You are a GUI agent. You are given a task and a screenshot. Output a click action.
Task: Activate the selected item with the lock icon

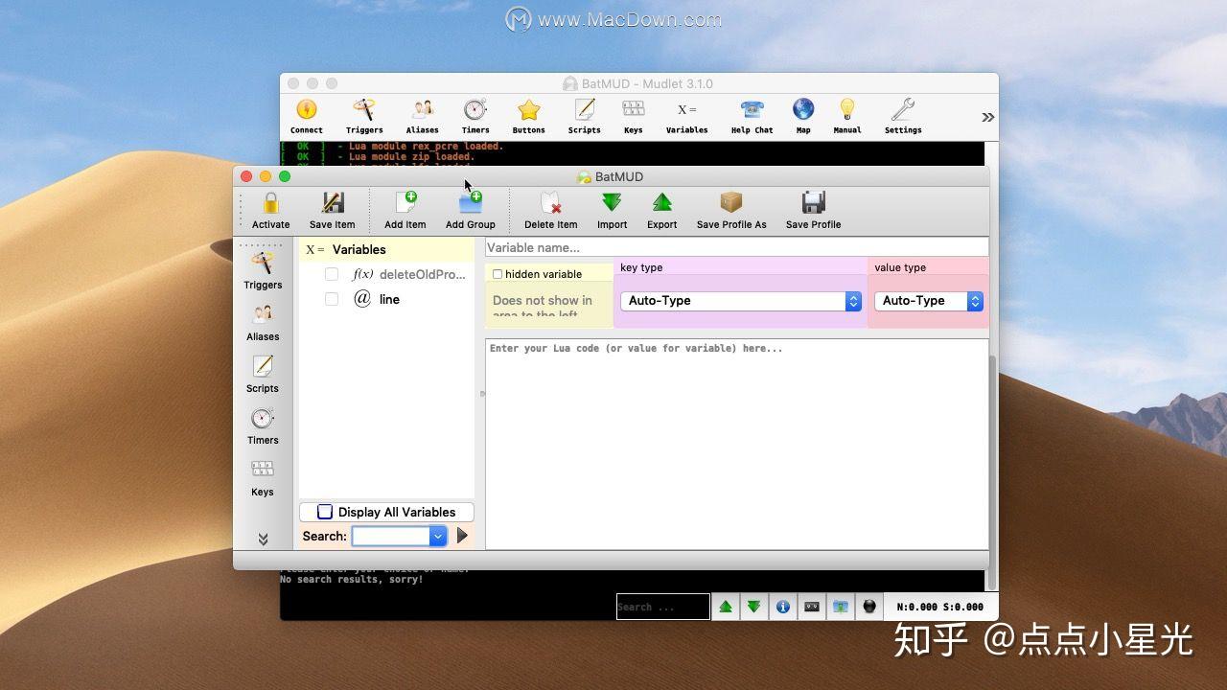point(270,209)
